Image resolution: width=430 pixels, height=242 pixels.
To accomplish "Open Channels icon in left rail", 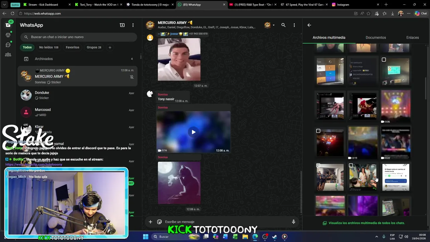I will point(8,45).
